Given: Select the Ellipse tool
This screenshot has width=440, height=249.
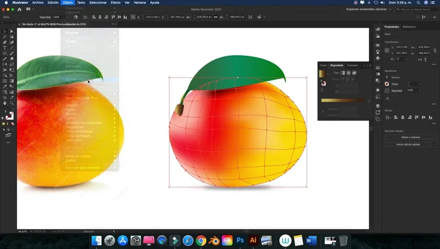Looking at the screenshot, I should (x=5, y=53).
